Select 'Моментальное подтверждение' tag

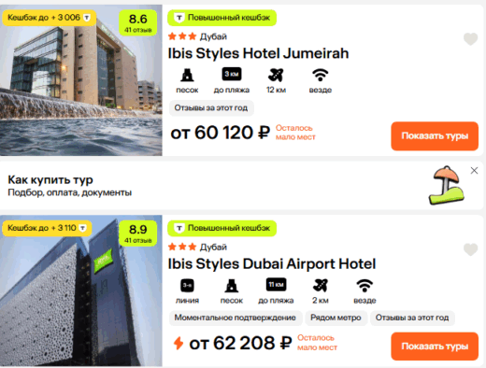tap(236, 318)
